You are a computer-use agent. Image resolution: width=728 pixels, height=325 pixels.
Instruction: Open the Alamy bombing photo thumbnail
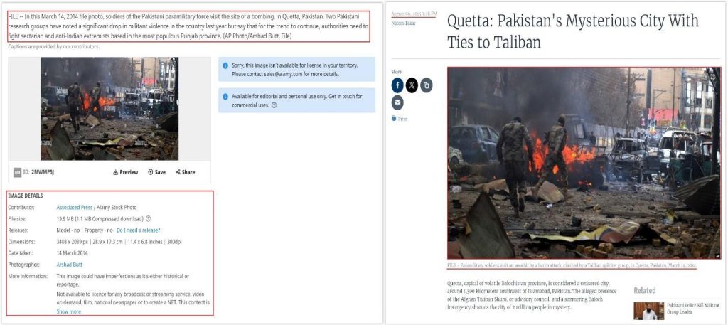click(x=109, y=109)
